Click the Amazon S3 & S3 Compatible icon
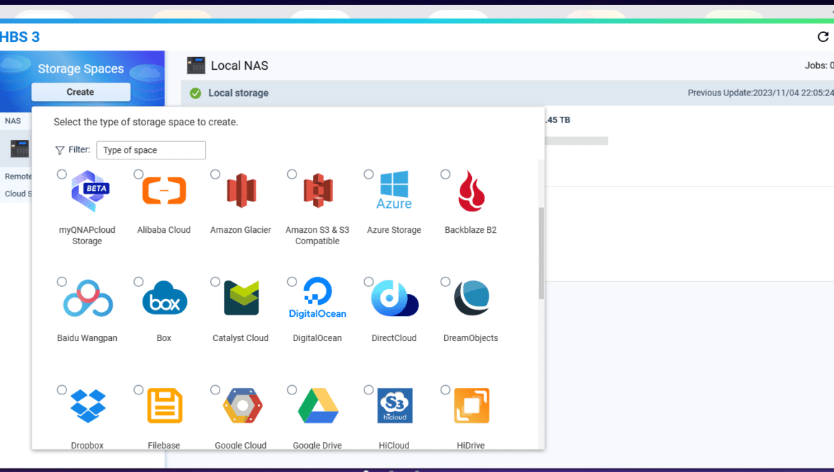This screenshot has height=472, width=834. coord(318,190)
